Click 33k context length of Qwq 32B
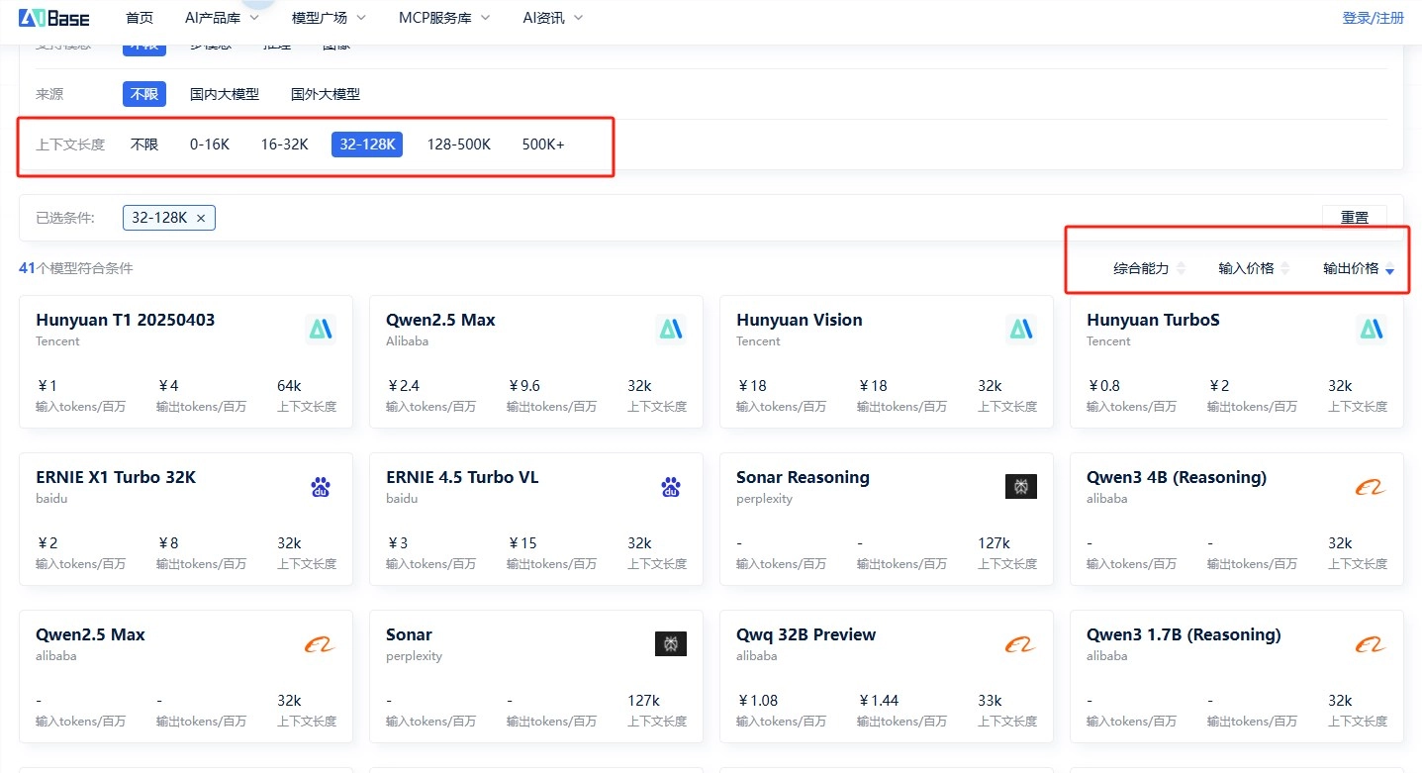 pos(990,701)
